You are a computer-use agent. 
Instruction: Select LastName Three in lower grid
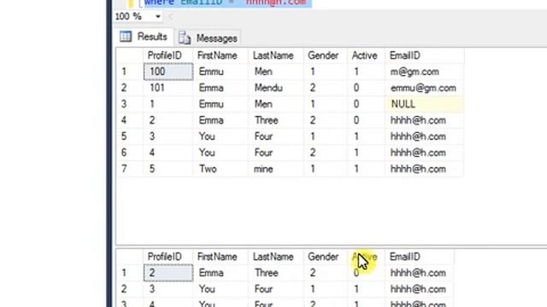tap(276, 273)
